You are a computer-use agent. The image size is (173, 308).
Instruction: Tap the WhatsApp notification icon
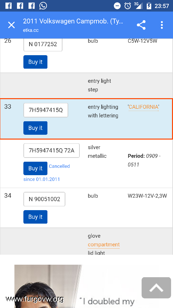43,6
